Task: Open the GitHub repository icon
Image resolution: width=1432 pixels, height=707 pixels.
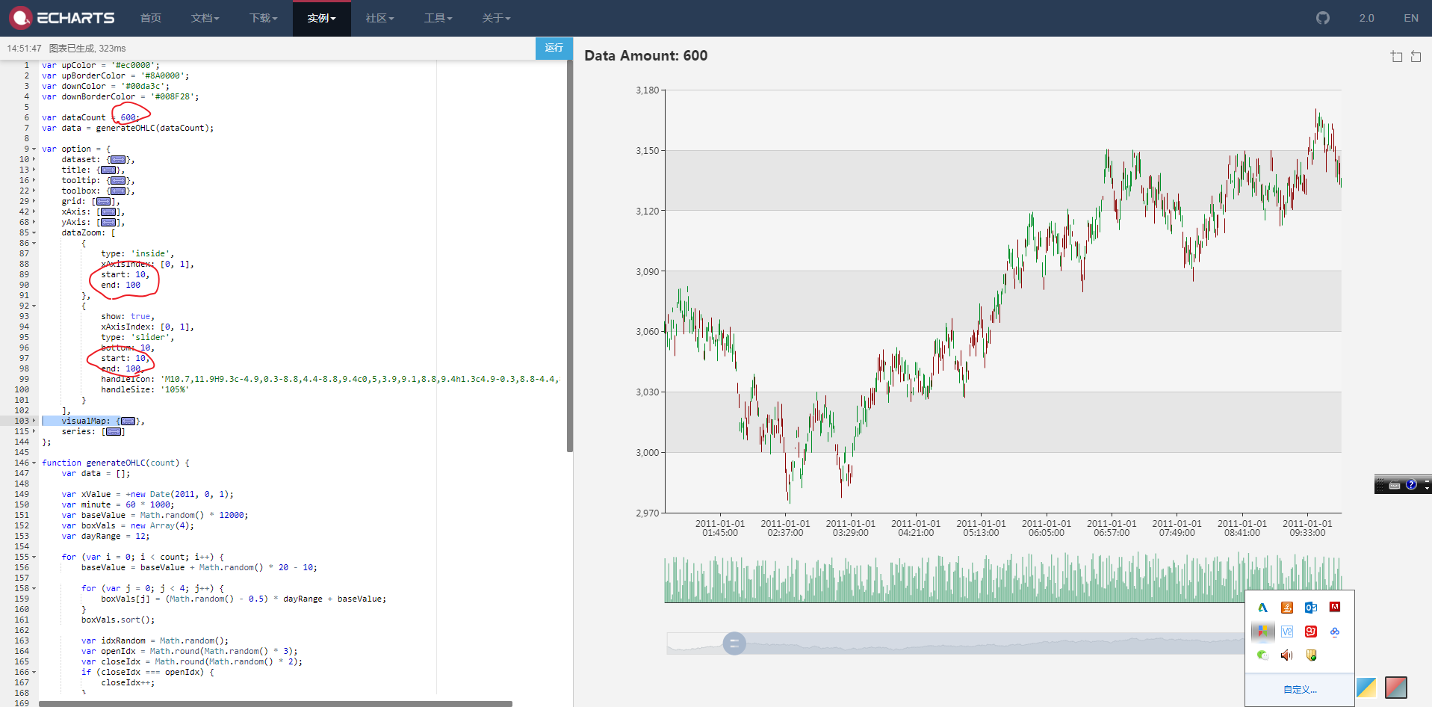Action: tap(1322, 18)
